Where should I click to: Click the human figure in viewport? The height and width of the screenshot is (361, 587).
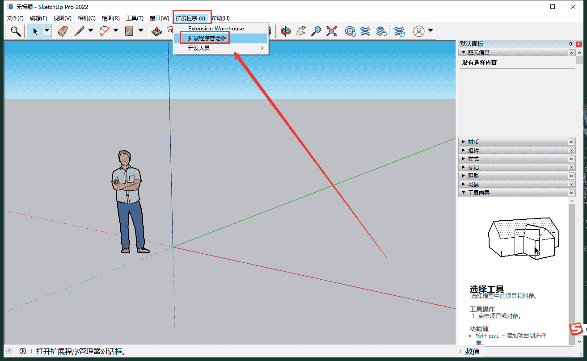(x=129, y=202)
